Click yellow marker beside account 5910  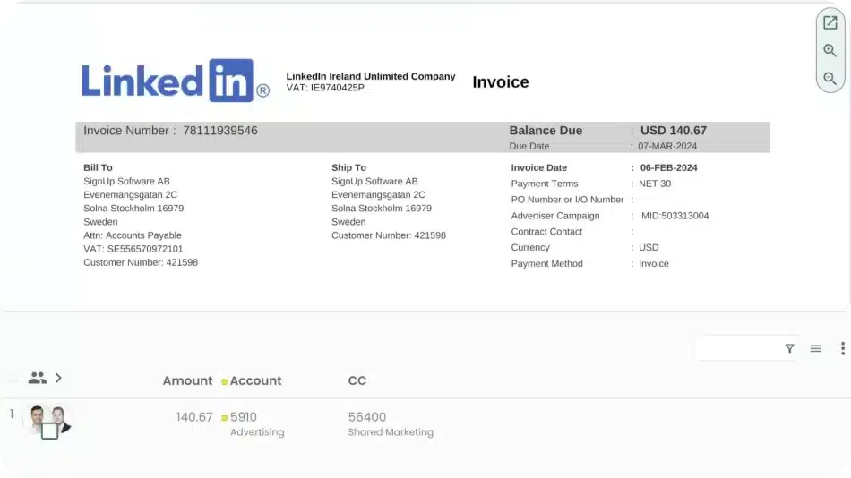tap(224, 418)
